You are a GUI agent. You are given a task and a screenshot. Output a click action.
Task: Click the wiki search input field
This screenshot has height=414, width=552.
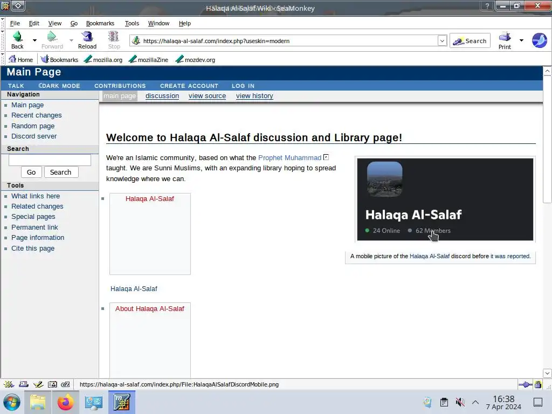50,160
